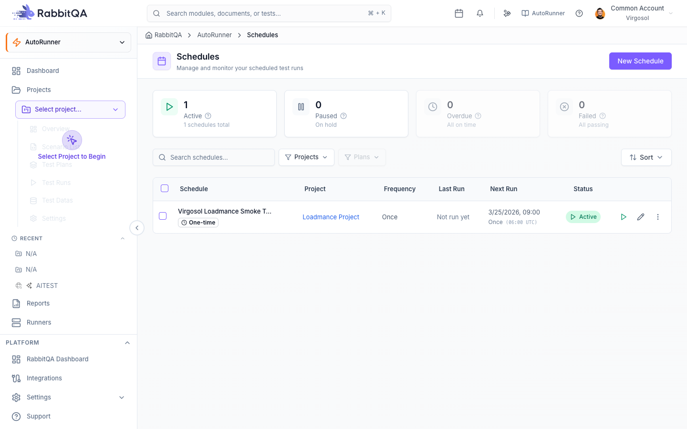
Task: Open the Projects filter dropdown
Action: pyautogui.click(x=306, y=157)
